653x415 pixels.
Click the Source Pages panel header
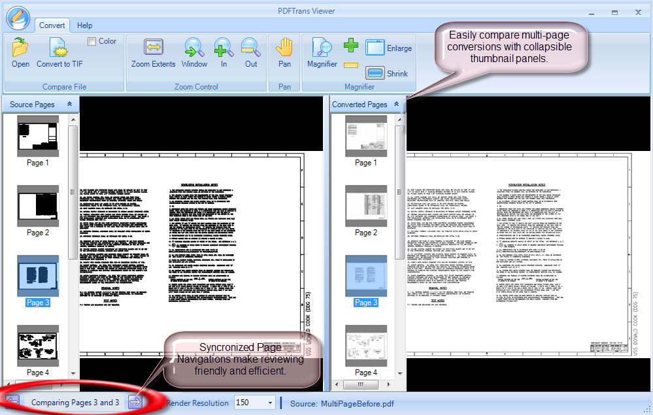coord(41,104)
